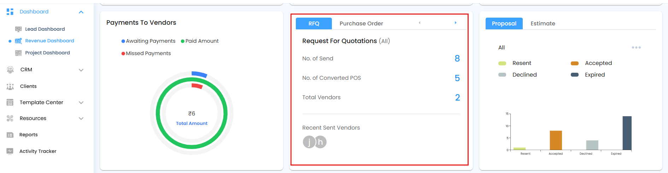Switch to the Estimate tab

coord(543,23)
